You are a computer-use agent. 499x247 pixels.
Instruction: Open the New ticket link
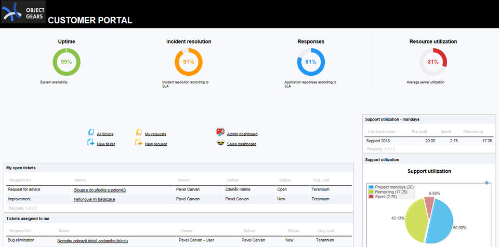pyautogui.click(x=106, y=144)
